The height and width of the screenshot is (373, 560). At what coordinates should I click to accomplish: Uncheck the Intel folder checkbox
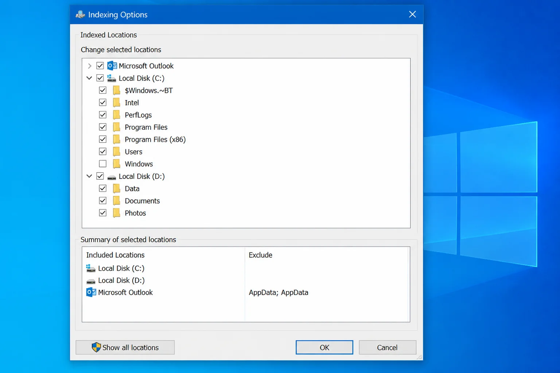[103, 103]
